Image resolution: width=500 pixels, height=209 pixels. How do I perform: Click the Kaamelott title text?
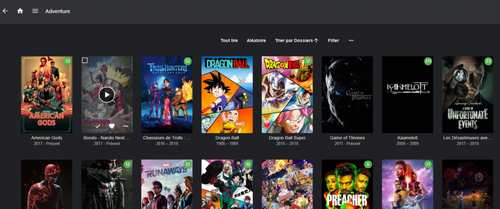coord(407,138)
